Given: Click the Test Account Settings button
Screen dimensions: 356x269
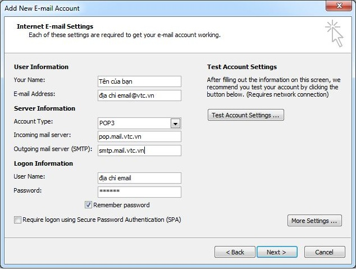Looking at the screenshot, I should [x=245, y=115].
